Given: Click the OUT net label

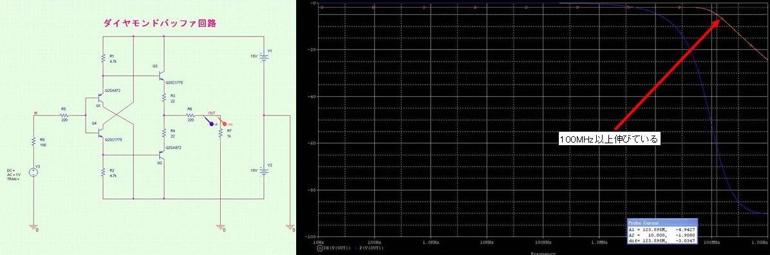Looking at the screenshot, I should (212, 113).
